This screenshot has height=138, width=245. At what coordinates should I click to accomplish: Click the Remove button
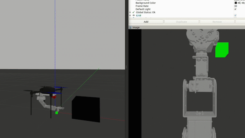(217, 22)
